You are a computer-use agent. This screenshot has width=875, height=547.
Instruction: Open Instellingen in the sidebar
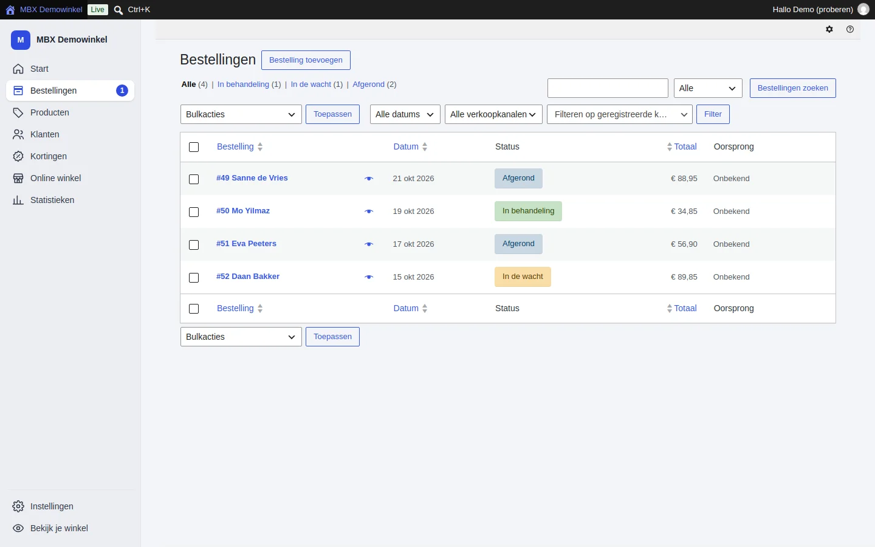tap(70, 506)
